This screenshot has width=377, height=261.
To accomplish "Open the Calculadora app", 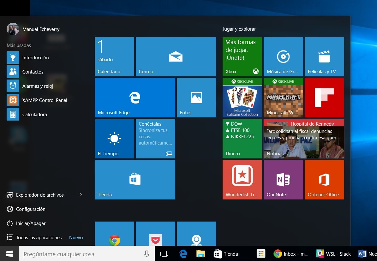I will (35, 114).
